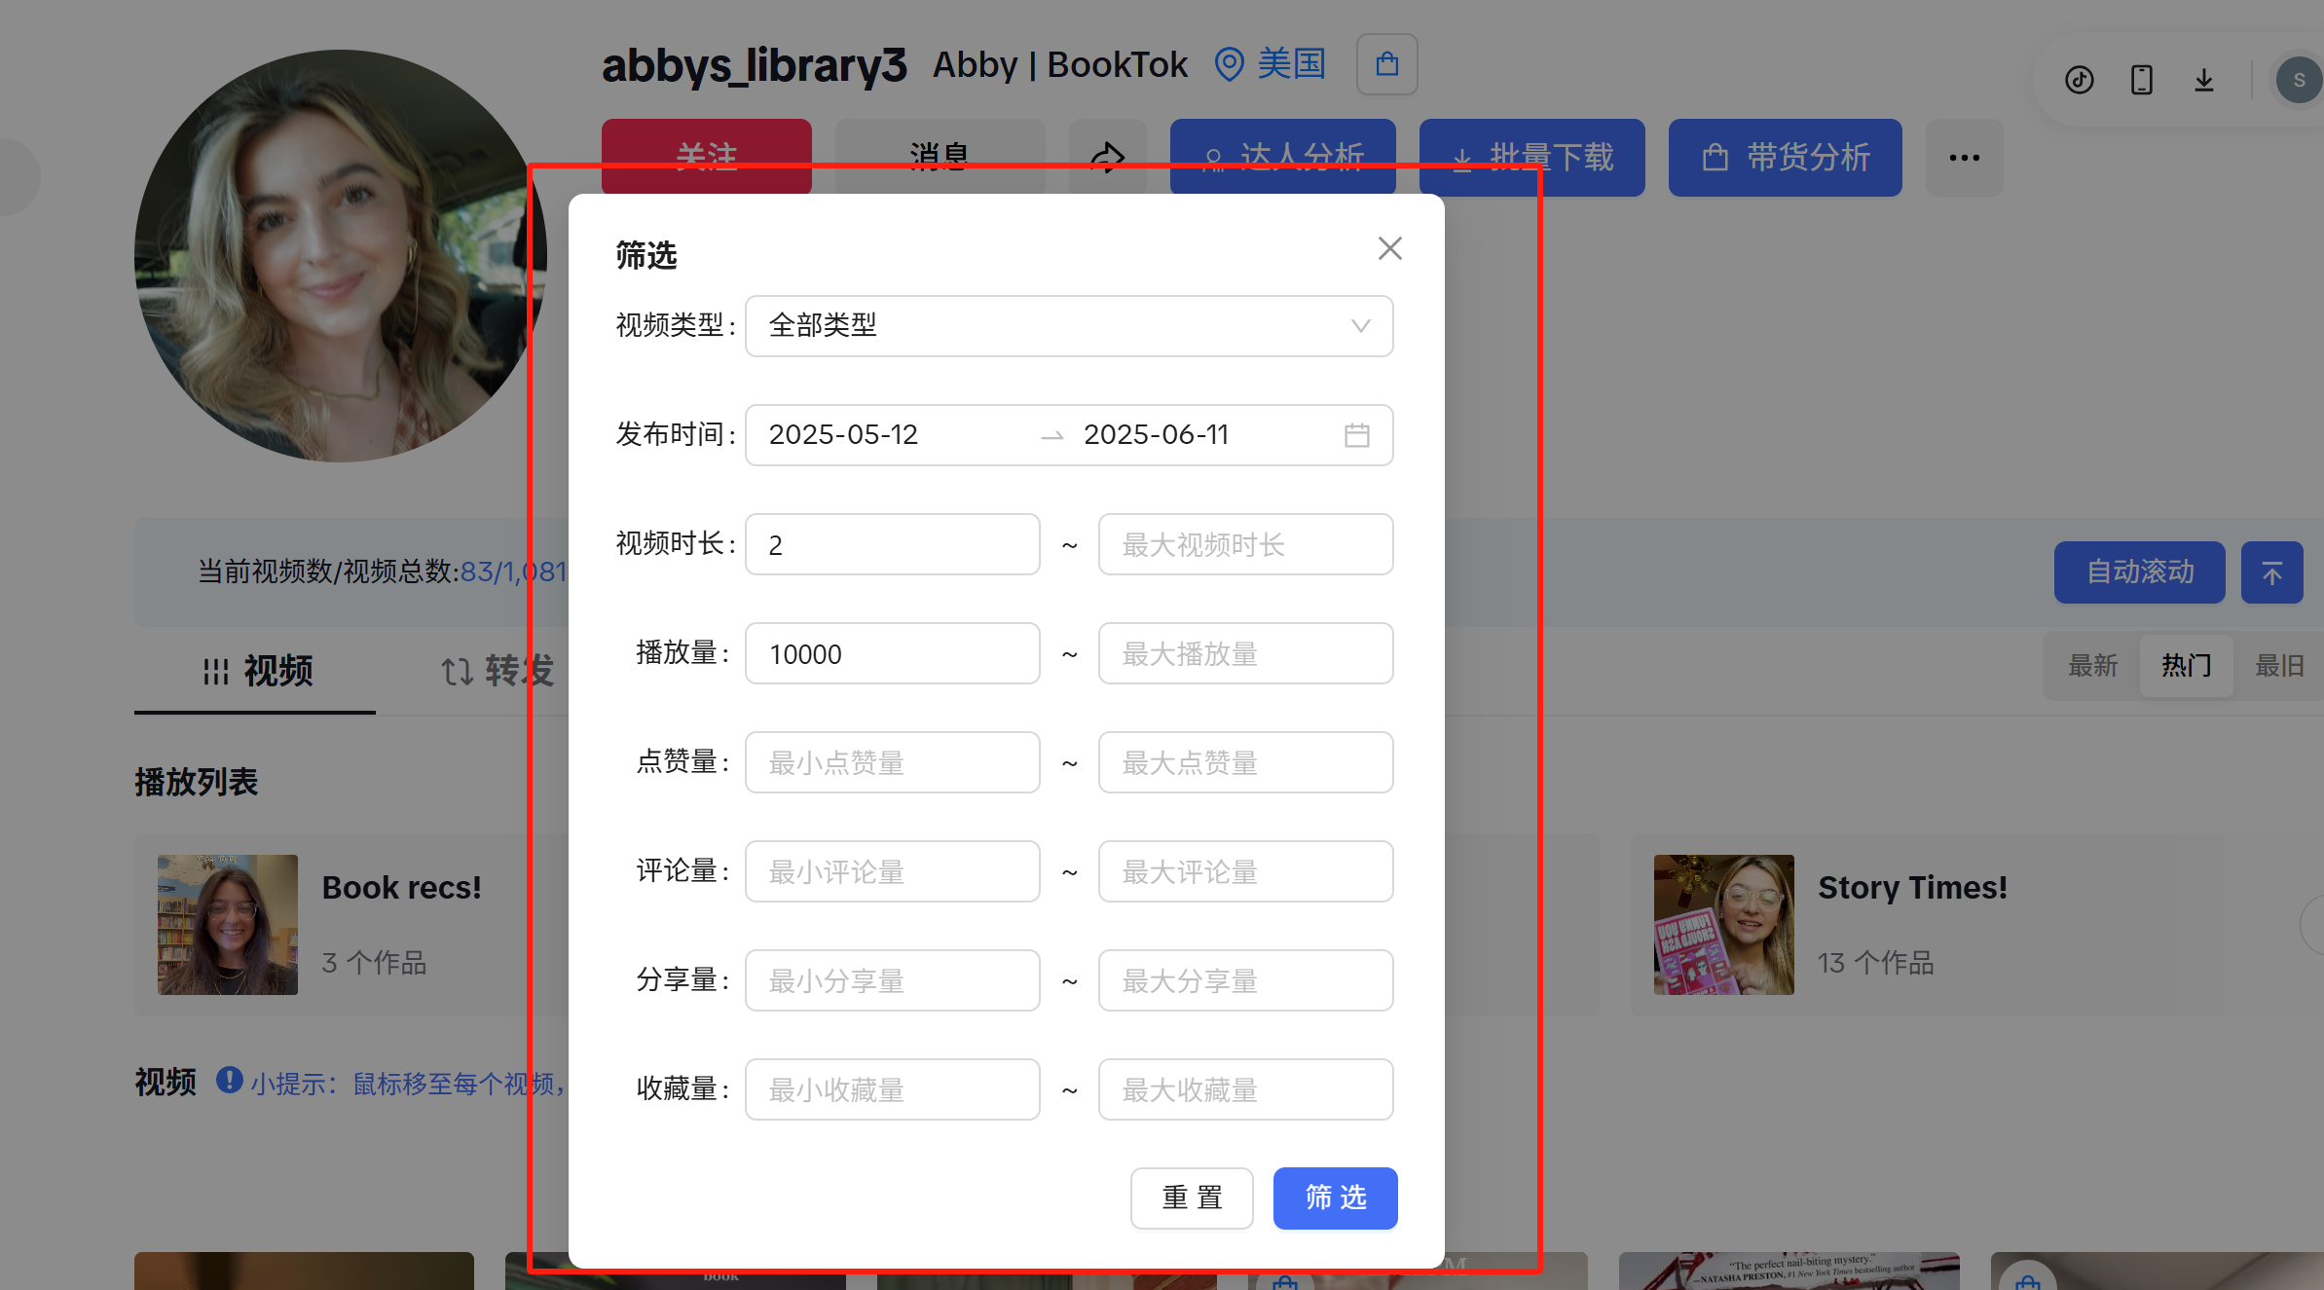Click the location pin icon before 美国
Viewport: 2324px width, 1290px height.
point(1229,63)
